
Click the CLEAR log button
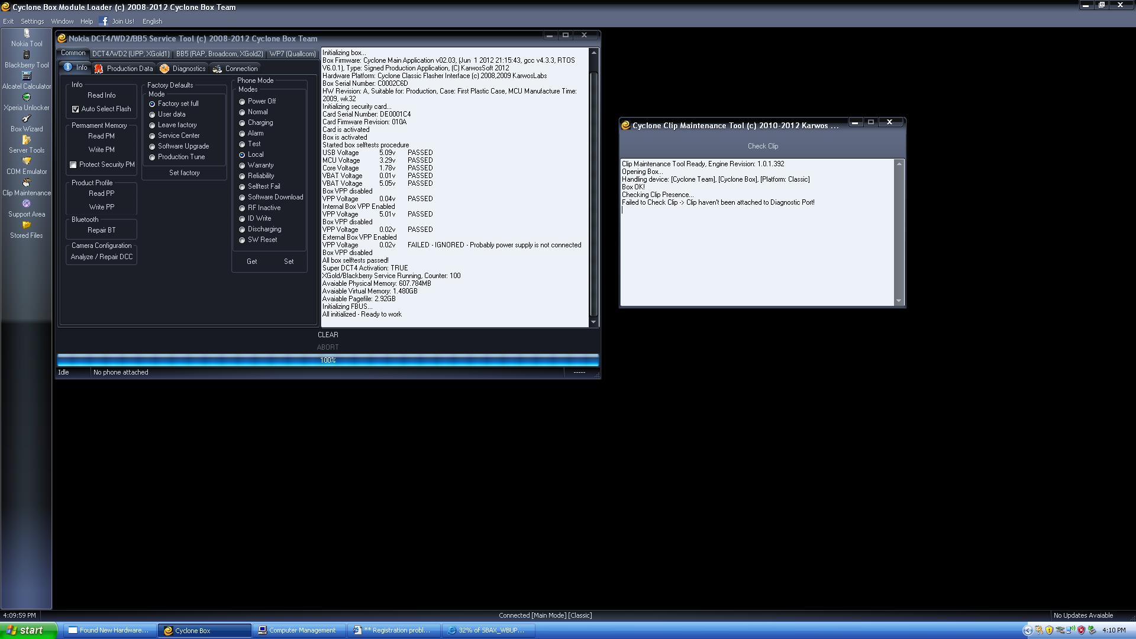pos(328,335)
